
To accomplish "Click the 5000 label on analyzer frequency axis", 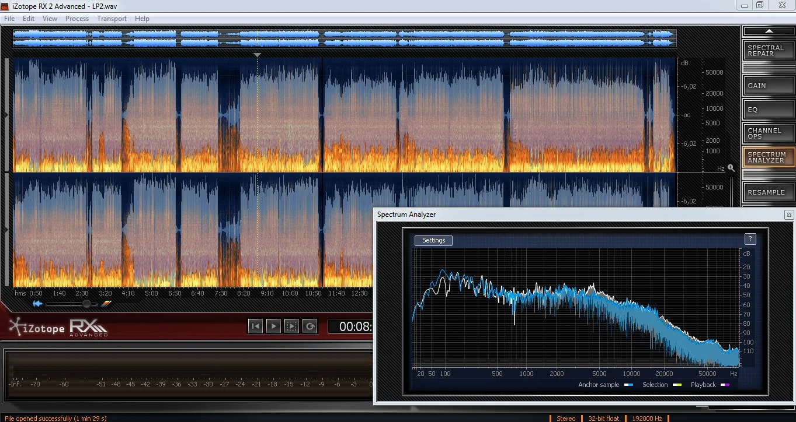I will click(599, 374).
